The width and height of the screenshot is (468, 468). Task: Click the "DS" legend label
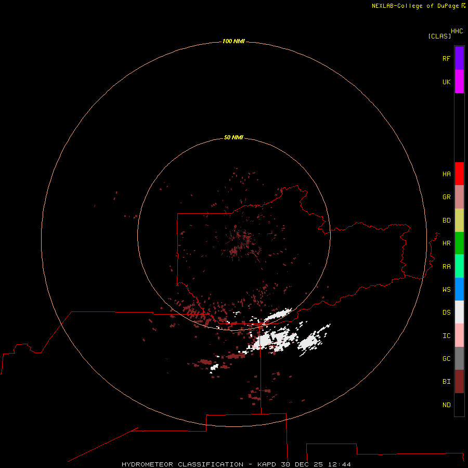447,313
